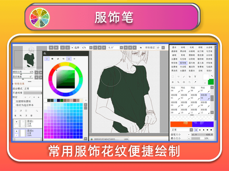Select the 服饰笔 brush category

point(183,63)
